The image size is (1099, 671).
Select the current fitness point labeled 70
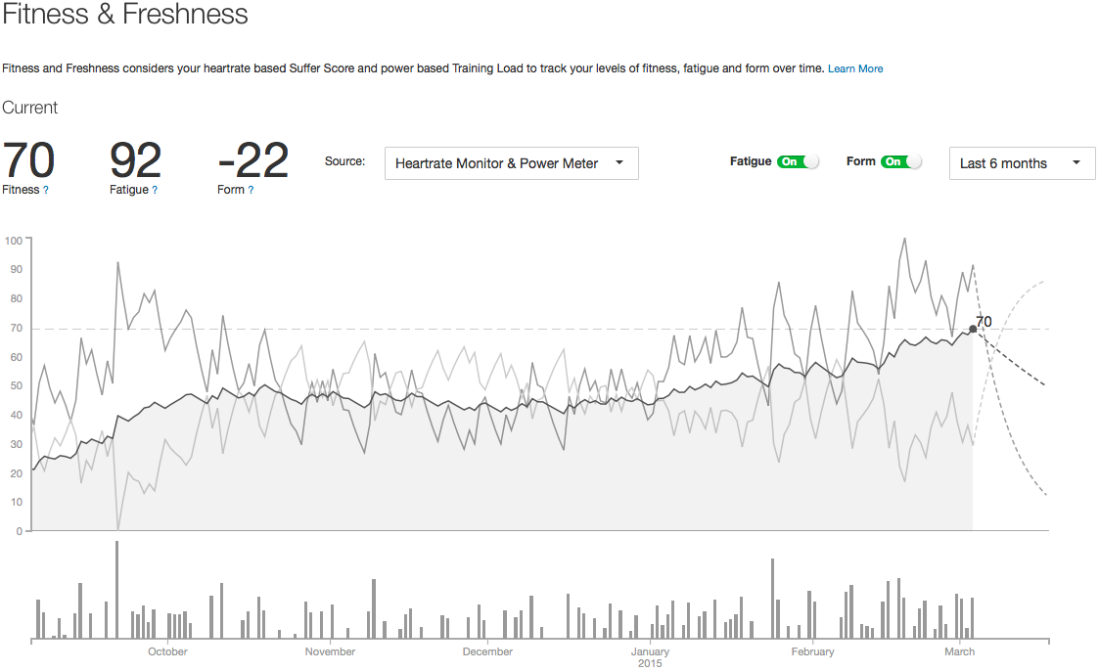pos(972,329)
